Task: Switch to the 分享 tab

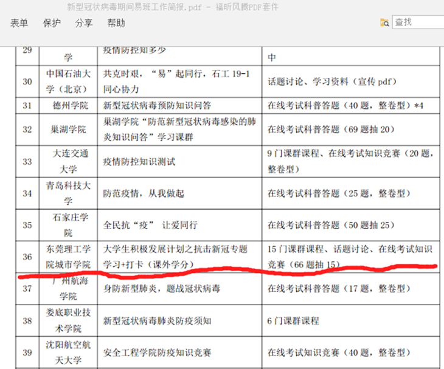Action: [x=84, y=23]
